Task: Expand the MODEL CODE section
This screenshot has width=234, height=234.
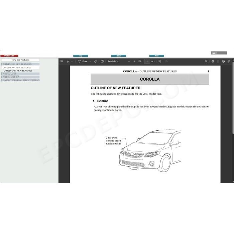Action: click(20, 74)
